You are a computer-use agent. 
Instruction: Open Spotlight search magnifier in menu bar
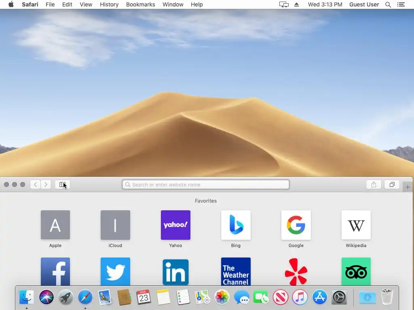388,4
